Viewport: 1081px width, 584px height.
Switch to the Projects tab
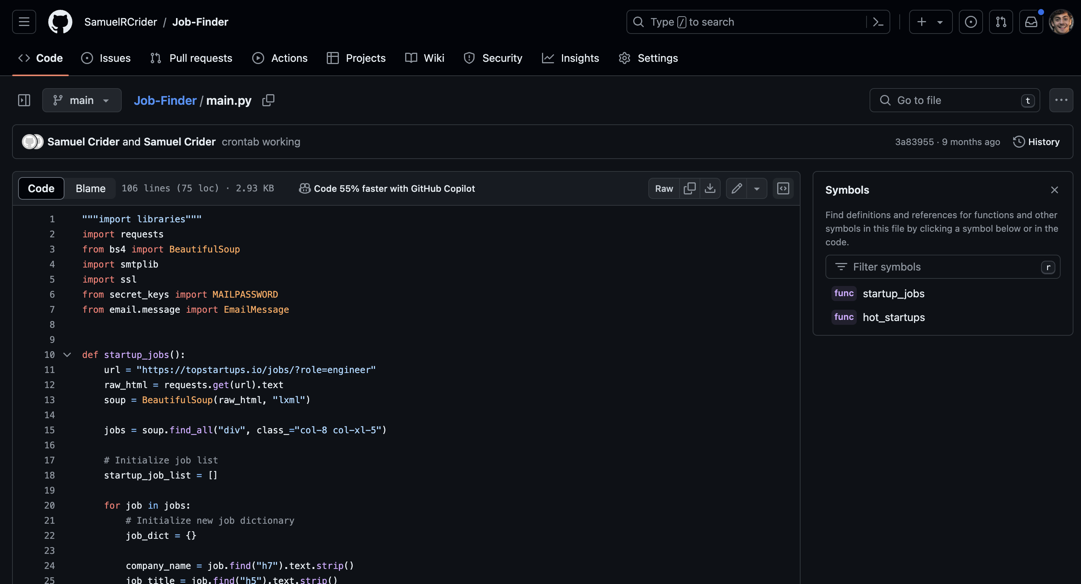[x=356, y=58]
